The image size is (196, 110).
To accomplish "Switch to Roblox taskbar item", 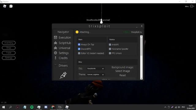I will click(x=67, y=107).
